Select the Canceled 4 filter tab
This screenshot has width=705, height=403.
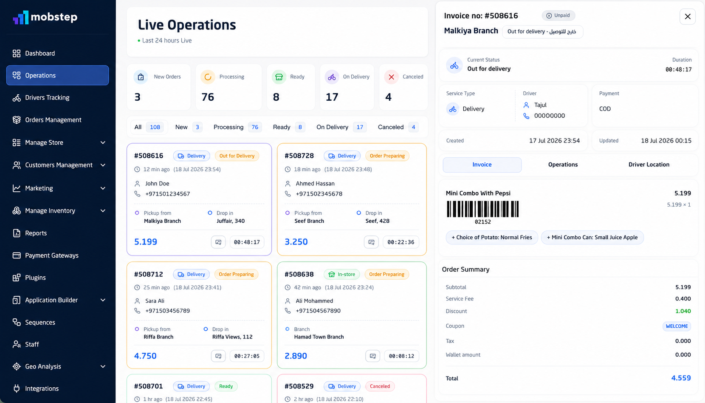click(398, 127)
